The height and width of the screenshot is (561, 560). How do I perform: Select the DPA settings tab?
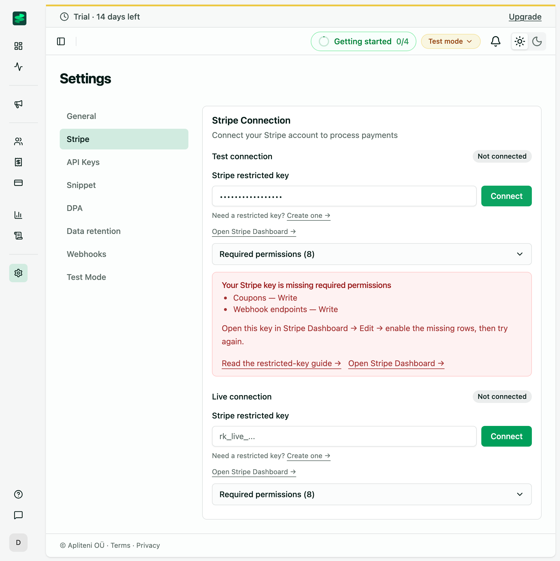pos(124,208)
